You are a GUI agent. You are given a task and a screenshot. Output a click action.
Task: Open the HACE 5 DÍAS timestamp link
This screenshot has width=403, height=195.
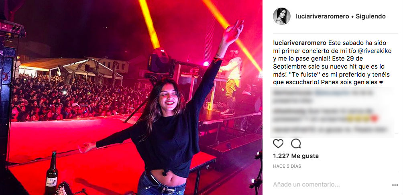[287, 166]
